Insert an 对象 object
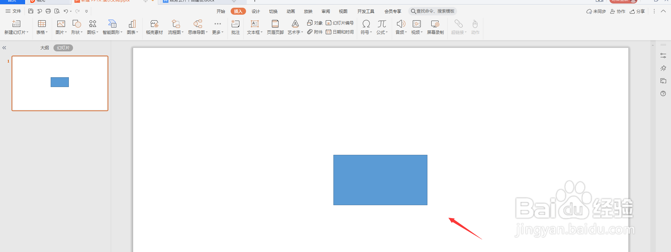 coord(315,23)
